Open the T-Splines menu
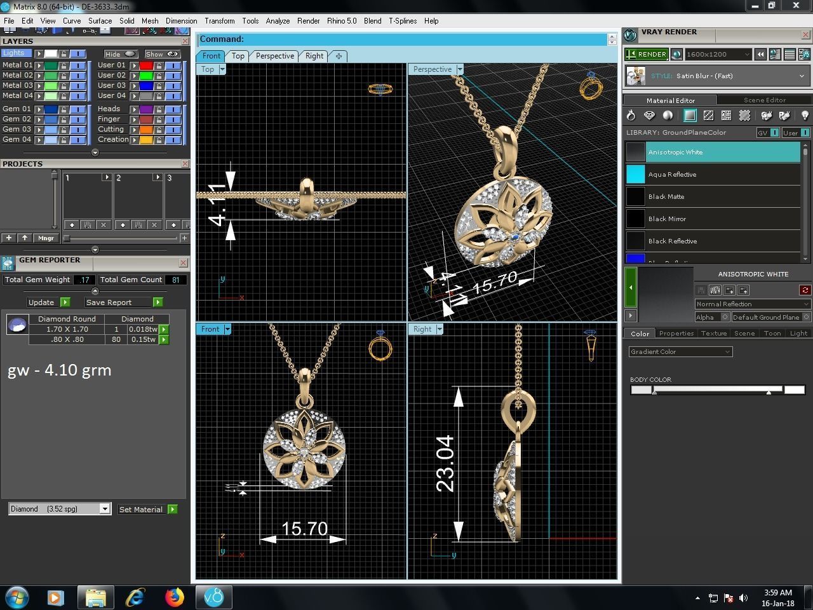 click(403, 21)
